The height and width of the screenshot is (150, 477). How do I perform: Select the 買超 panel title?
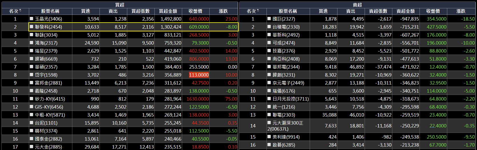coord(120,5)
